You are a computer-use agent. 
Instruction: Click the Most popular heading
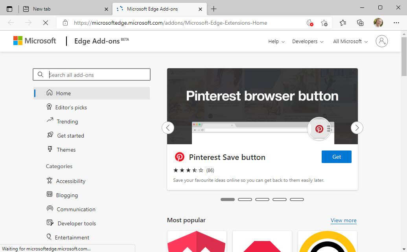[x=186, y=220]
